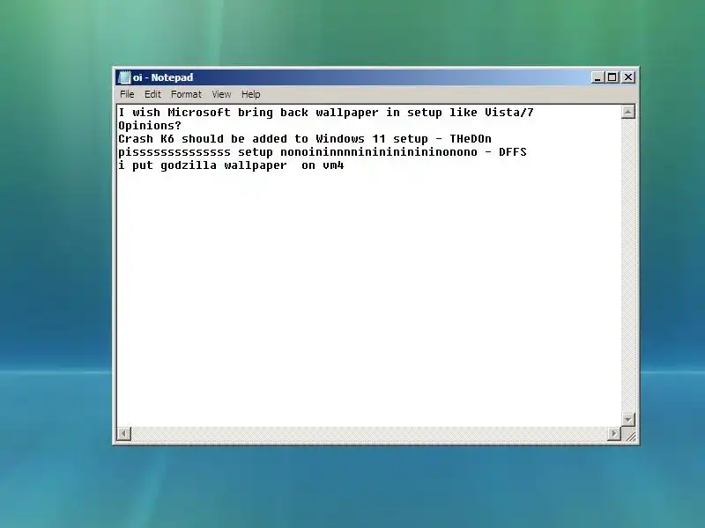
Task: Open the Help menu
Action: 250,94
